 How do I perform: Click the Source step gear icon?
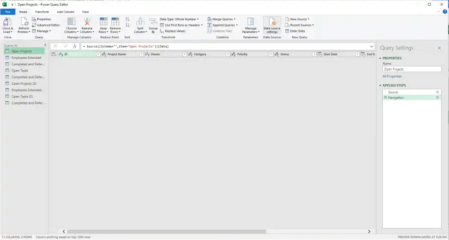(437, 92)
